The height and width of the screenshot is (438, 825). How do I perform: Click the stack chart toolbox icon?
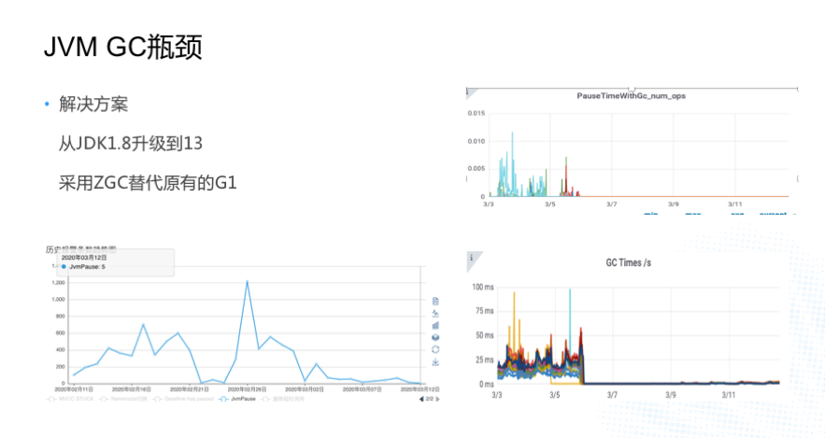pyautogui.click(x=435, y=337)
